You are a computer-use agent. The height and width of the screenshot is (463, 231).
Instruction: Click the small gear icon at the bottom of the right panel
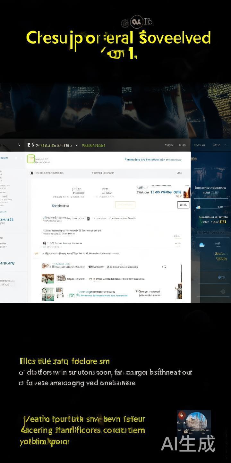(223, 292)
